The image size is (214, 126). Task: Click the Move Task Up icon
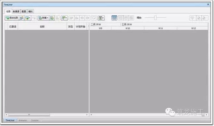72,18
